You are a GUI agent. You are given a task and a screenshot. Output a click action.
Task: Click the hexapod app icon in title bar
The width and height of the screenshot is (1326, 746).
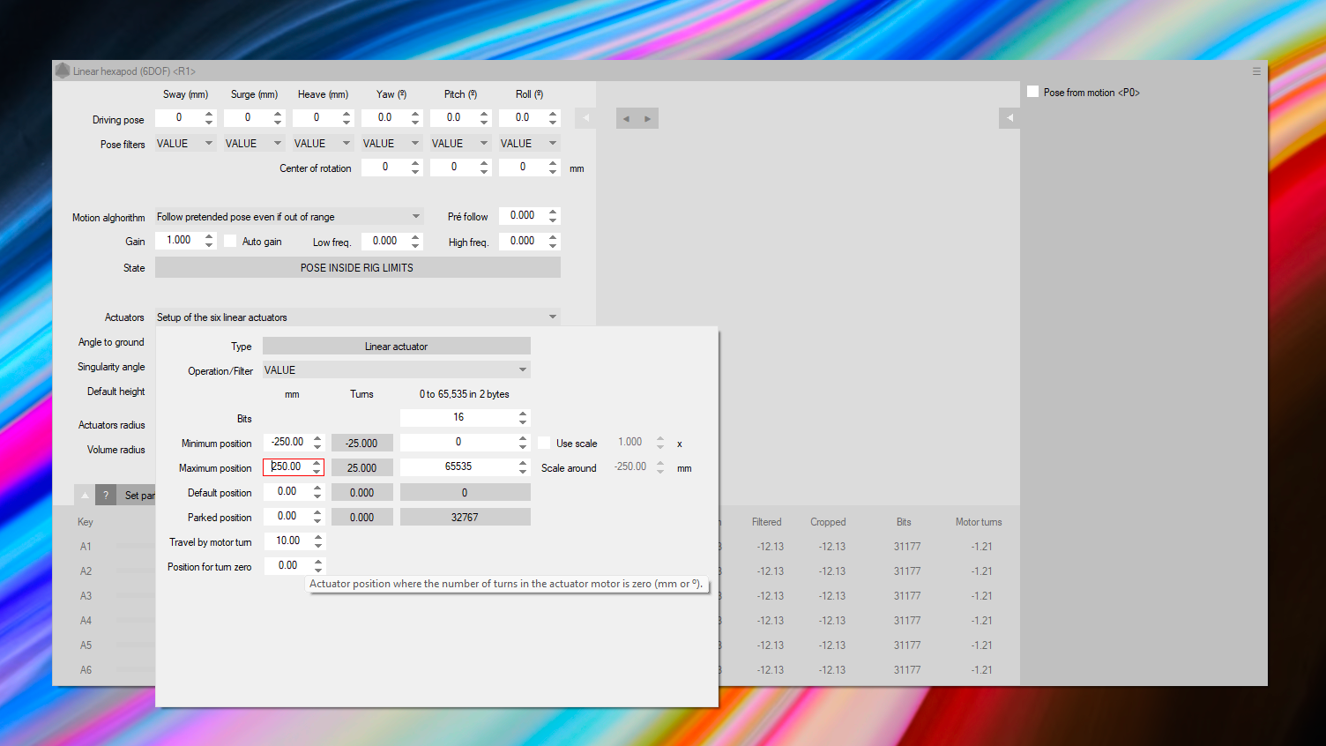(63, 71)
